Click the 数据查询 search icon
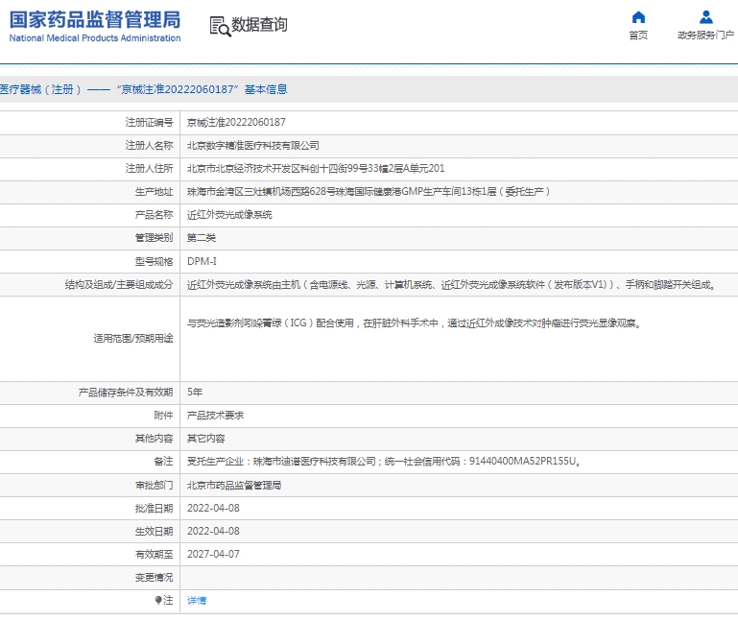 tap(220, 26)
